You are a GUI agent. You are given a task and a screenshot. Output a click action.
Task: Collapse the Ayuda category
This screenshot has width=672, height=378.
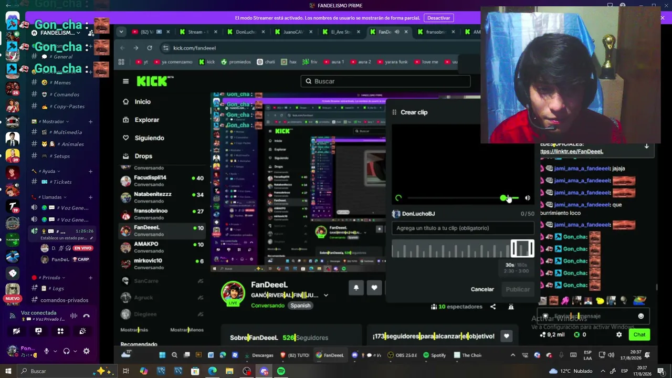pyautogui.click(x=46, y=171)
